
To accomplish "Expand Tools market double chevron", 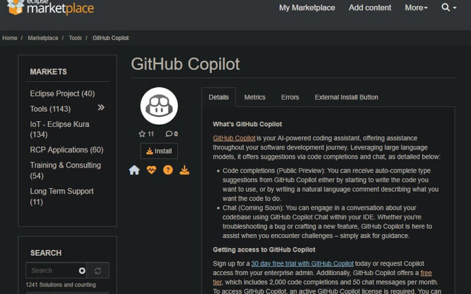I will click(101, 108).
